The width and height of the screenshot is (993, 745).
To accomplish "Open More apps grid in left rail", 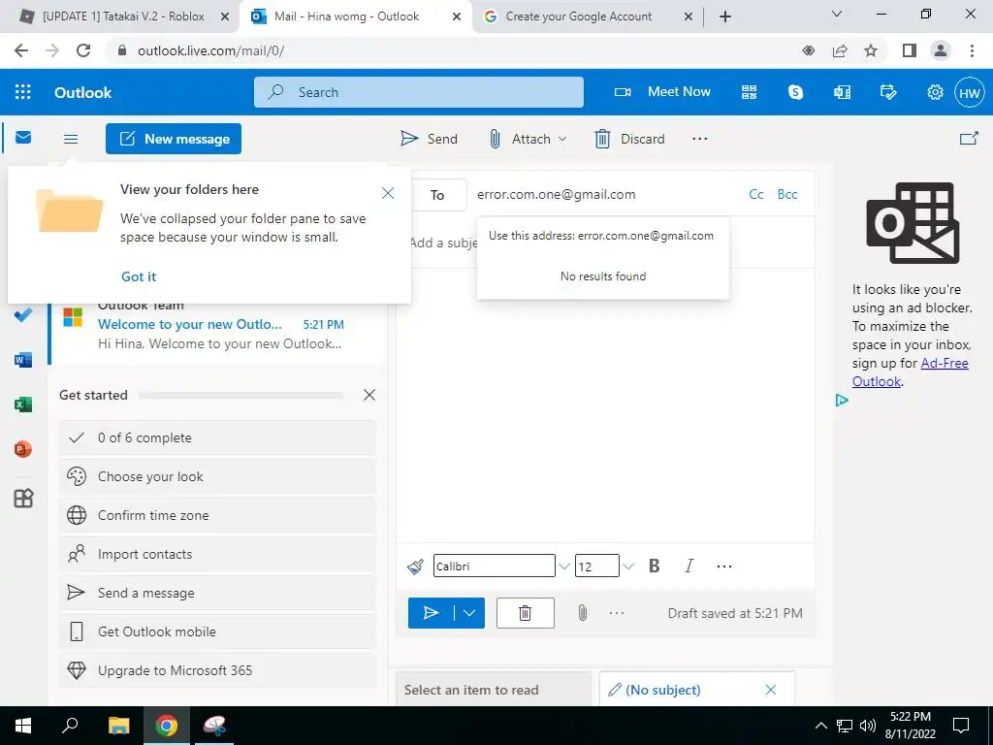I will [x=23, y=498].
